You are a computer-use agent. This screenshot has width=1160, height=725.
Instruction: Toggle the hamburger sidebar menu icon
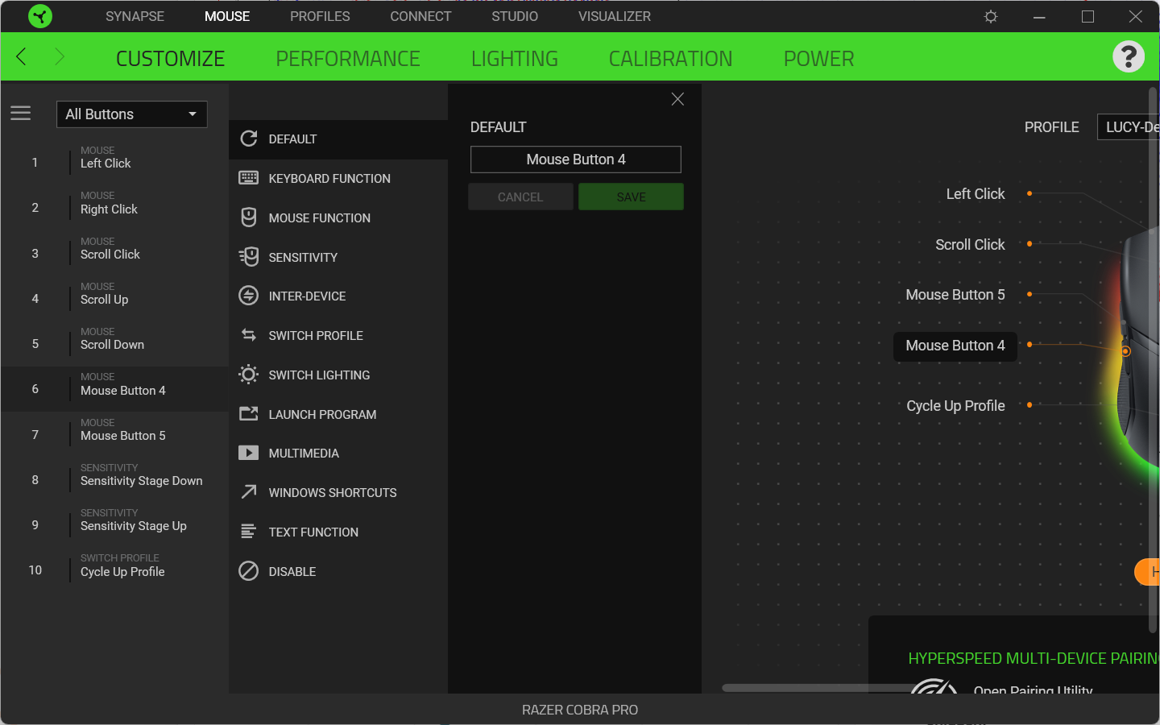[x=21, y=114]
